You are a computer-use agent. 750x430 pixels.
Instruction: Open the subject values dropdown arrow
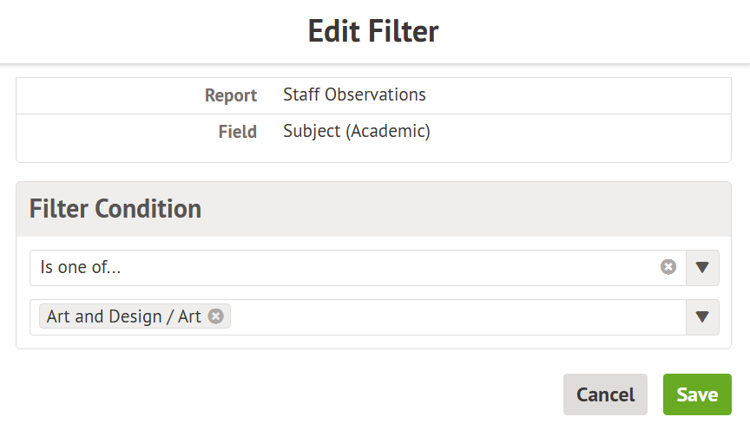tap(702, 317)
